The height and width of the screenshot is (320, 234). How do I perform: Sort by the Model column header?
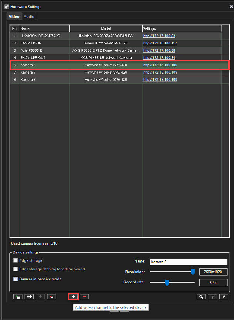pyautogui.click(x=106, y=28)
